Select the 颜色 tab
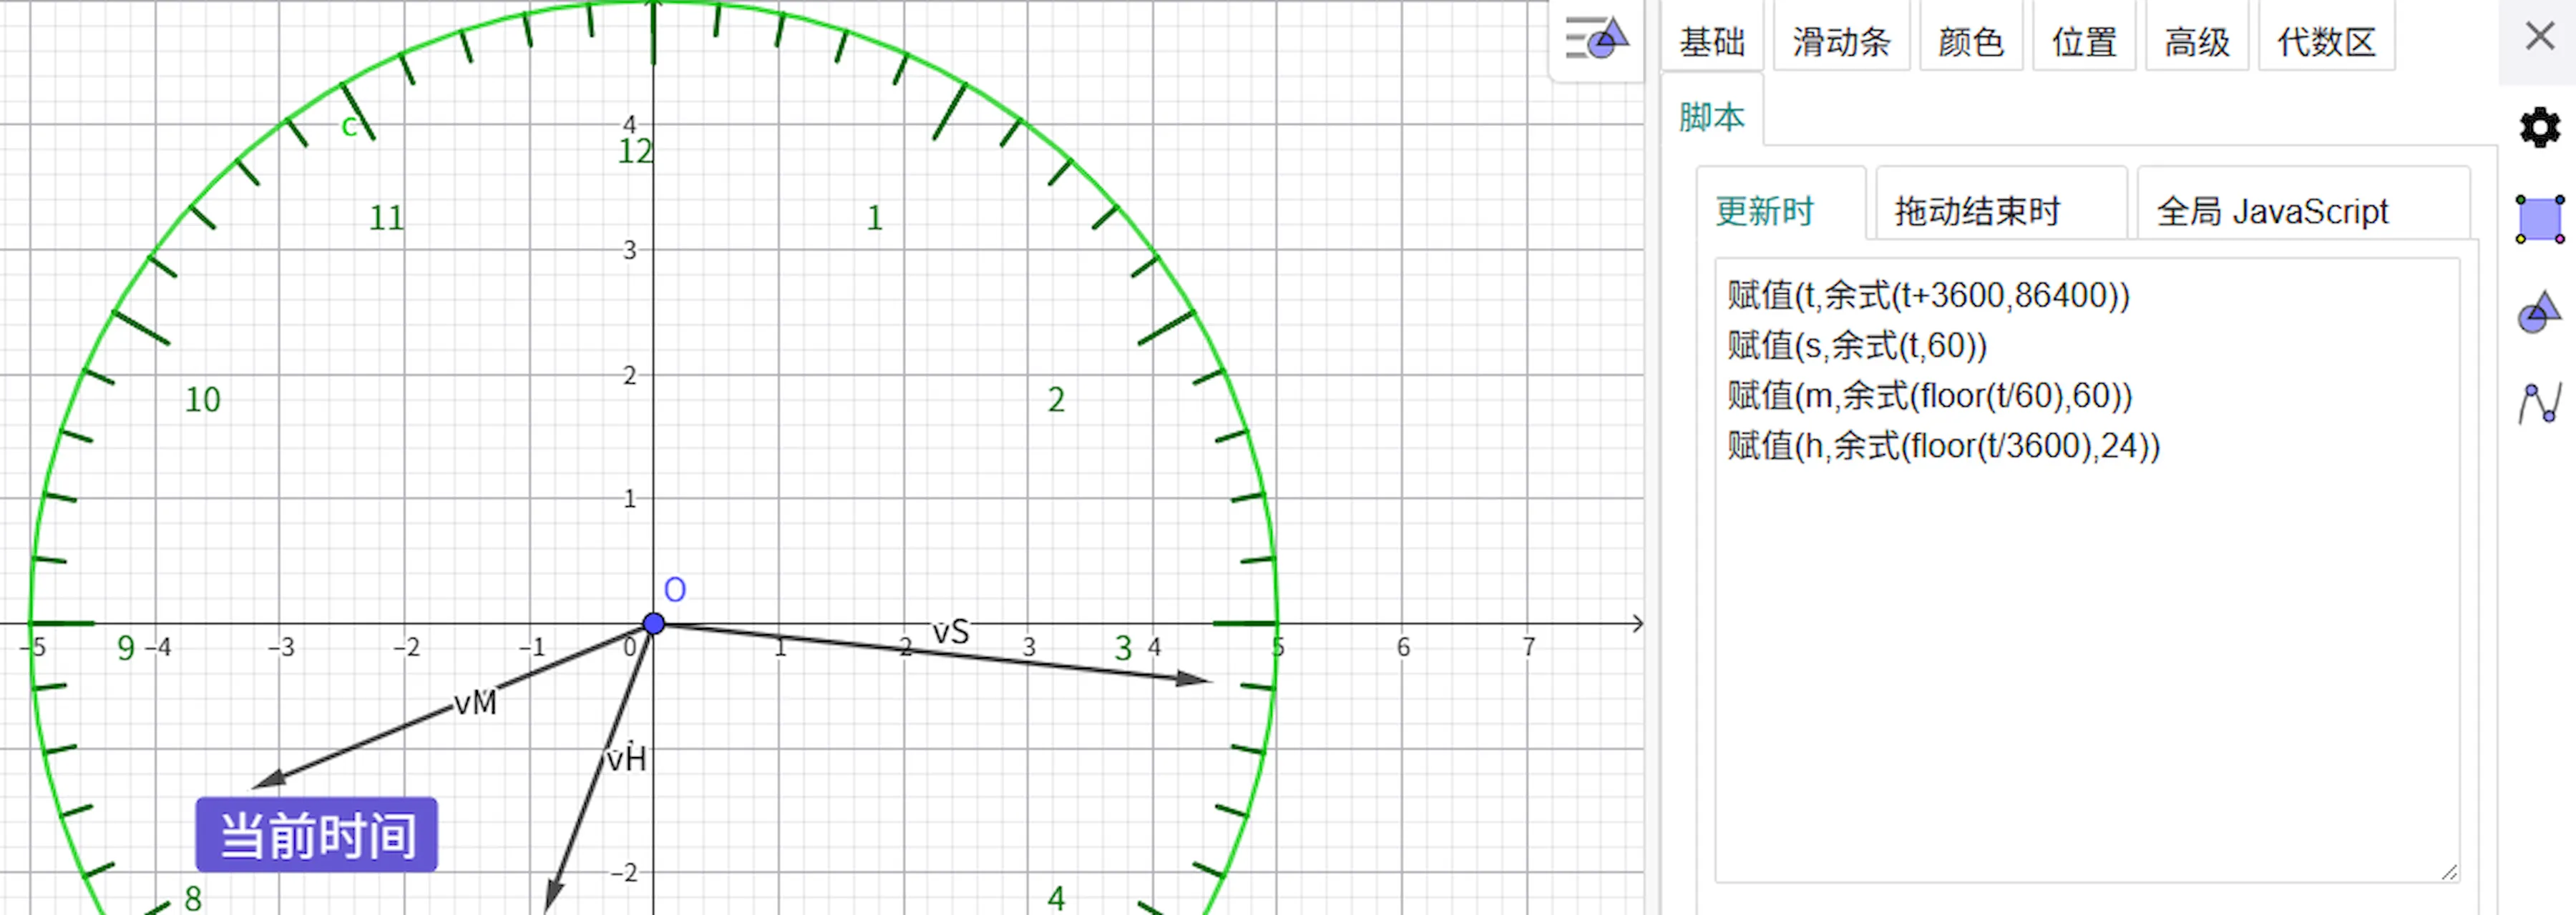2576x915 pixels. [1970, 42]
